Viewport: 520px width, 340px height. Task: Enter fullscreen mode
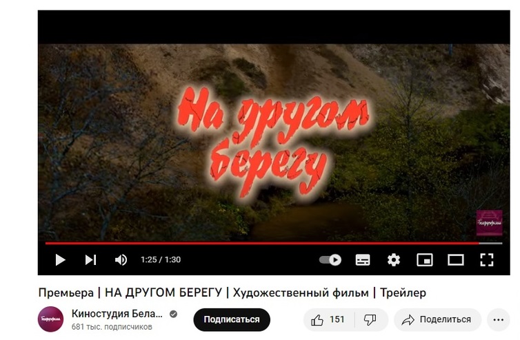coord(487,260)
